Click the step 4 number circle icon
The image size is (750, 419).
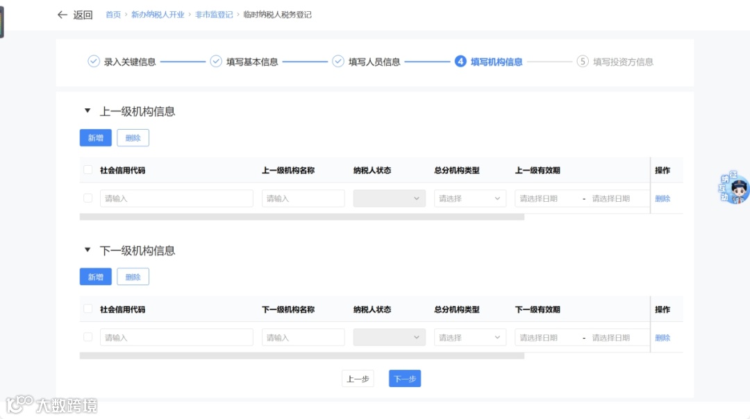click(460, 61)
